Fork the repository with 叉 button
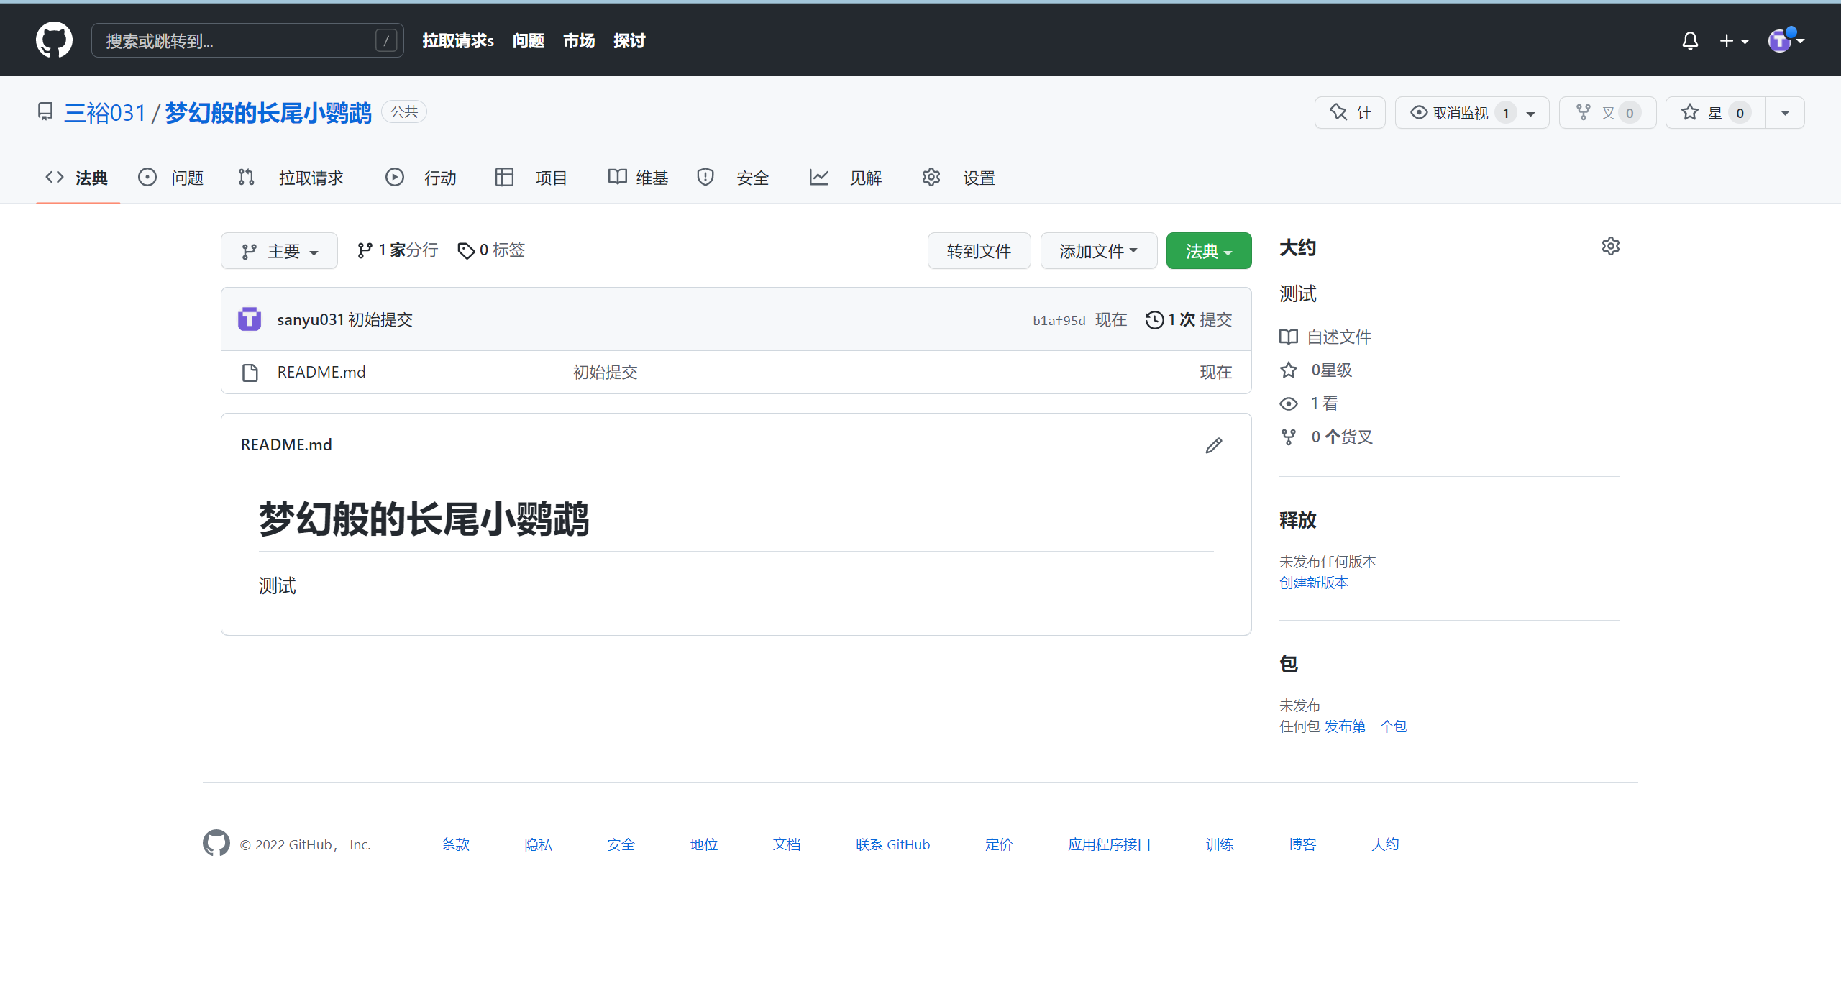1841x994 pixels. coord(1607,113)
